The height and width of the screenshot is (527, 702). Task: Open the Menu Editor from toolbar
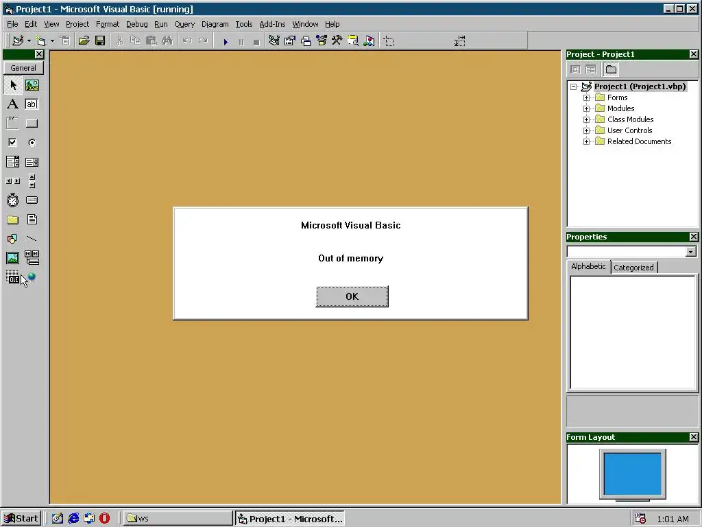tap(65, 40)
